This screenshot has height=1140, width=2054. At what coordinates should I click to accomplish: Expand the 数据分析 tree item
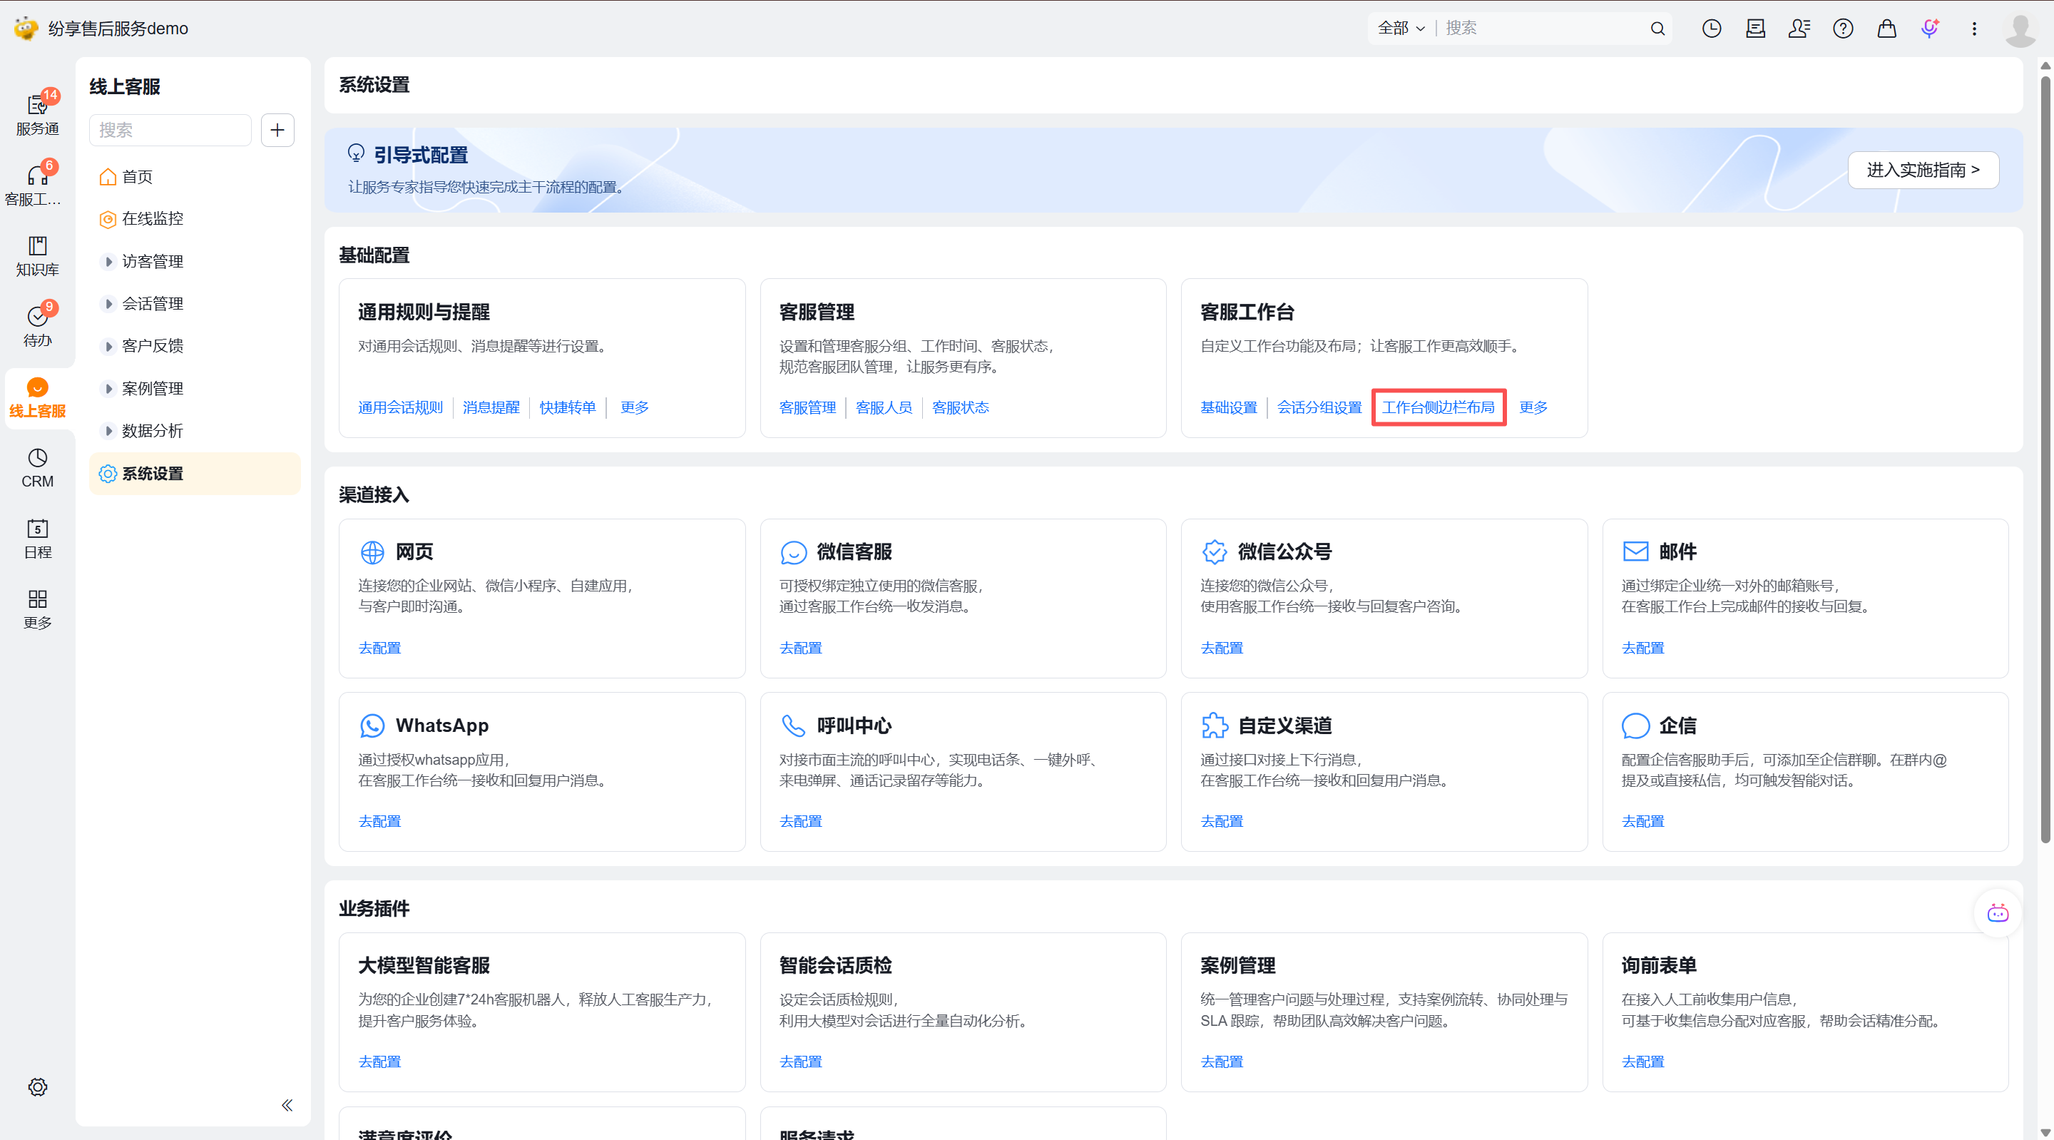coord(109,431)
